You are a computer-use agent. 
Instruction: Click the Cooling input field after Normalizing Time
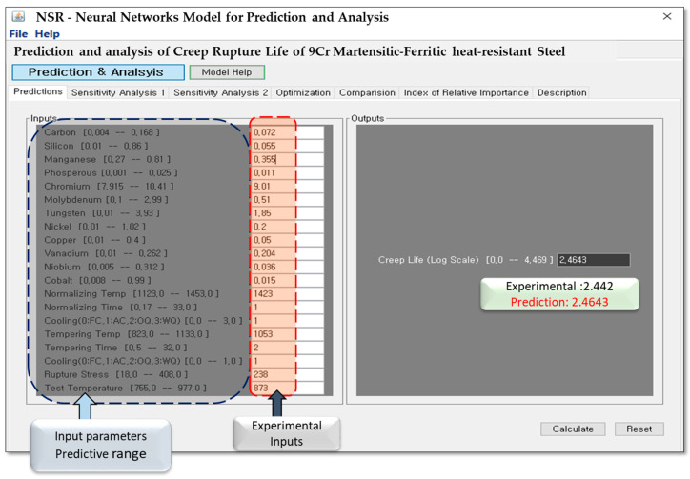point(288,321)
